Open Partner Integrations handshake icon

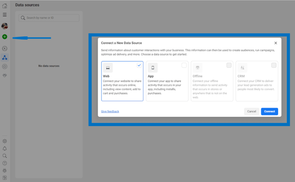click(4, 75)
